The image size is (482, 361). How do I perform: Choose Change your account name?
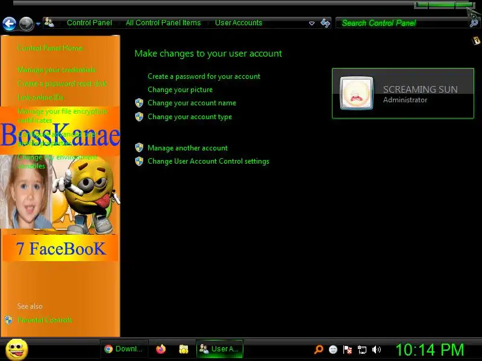tap(192, 103)
